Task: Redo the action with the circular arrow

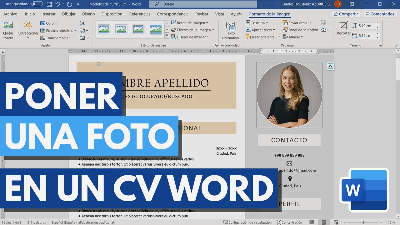Action: click(x=69, y=4)
